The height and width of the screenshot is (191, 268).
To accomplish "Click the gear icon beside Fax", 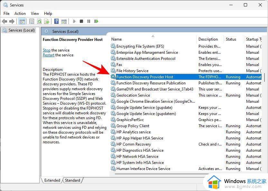I will (x=113, y=64).
